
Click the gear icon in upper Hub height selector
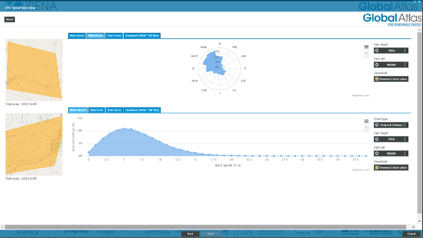pos(377,50)
